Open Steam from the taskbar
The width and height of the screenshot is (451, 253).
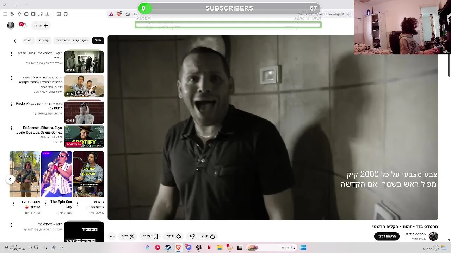pos(168,247)
